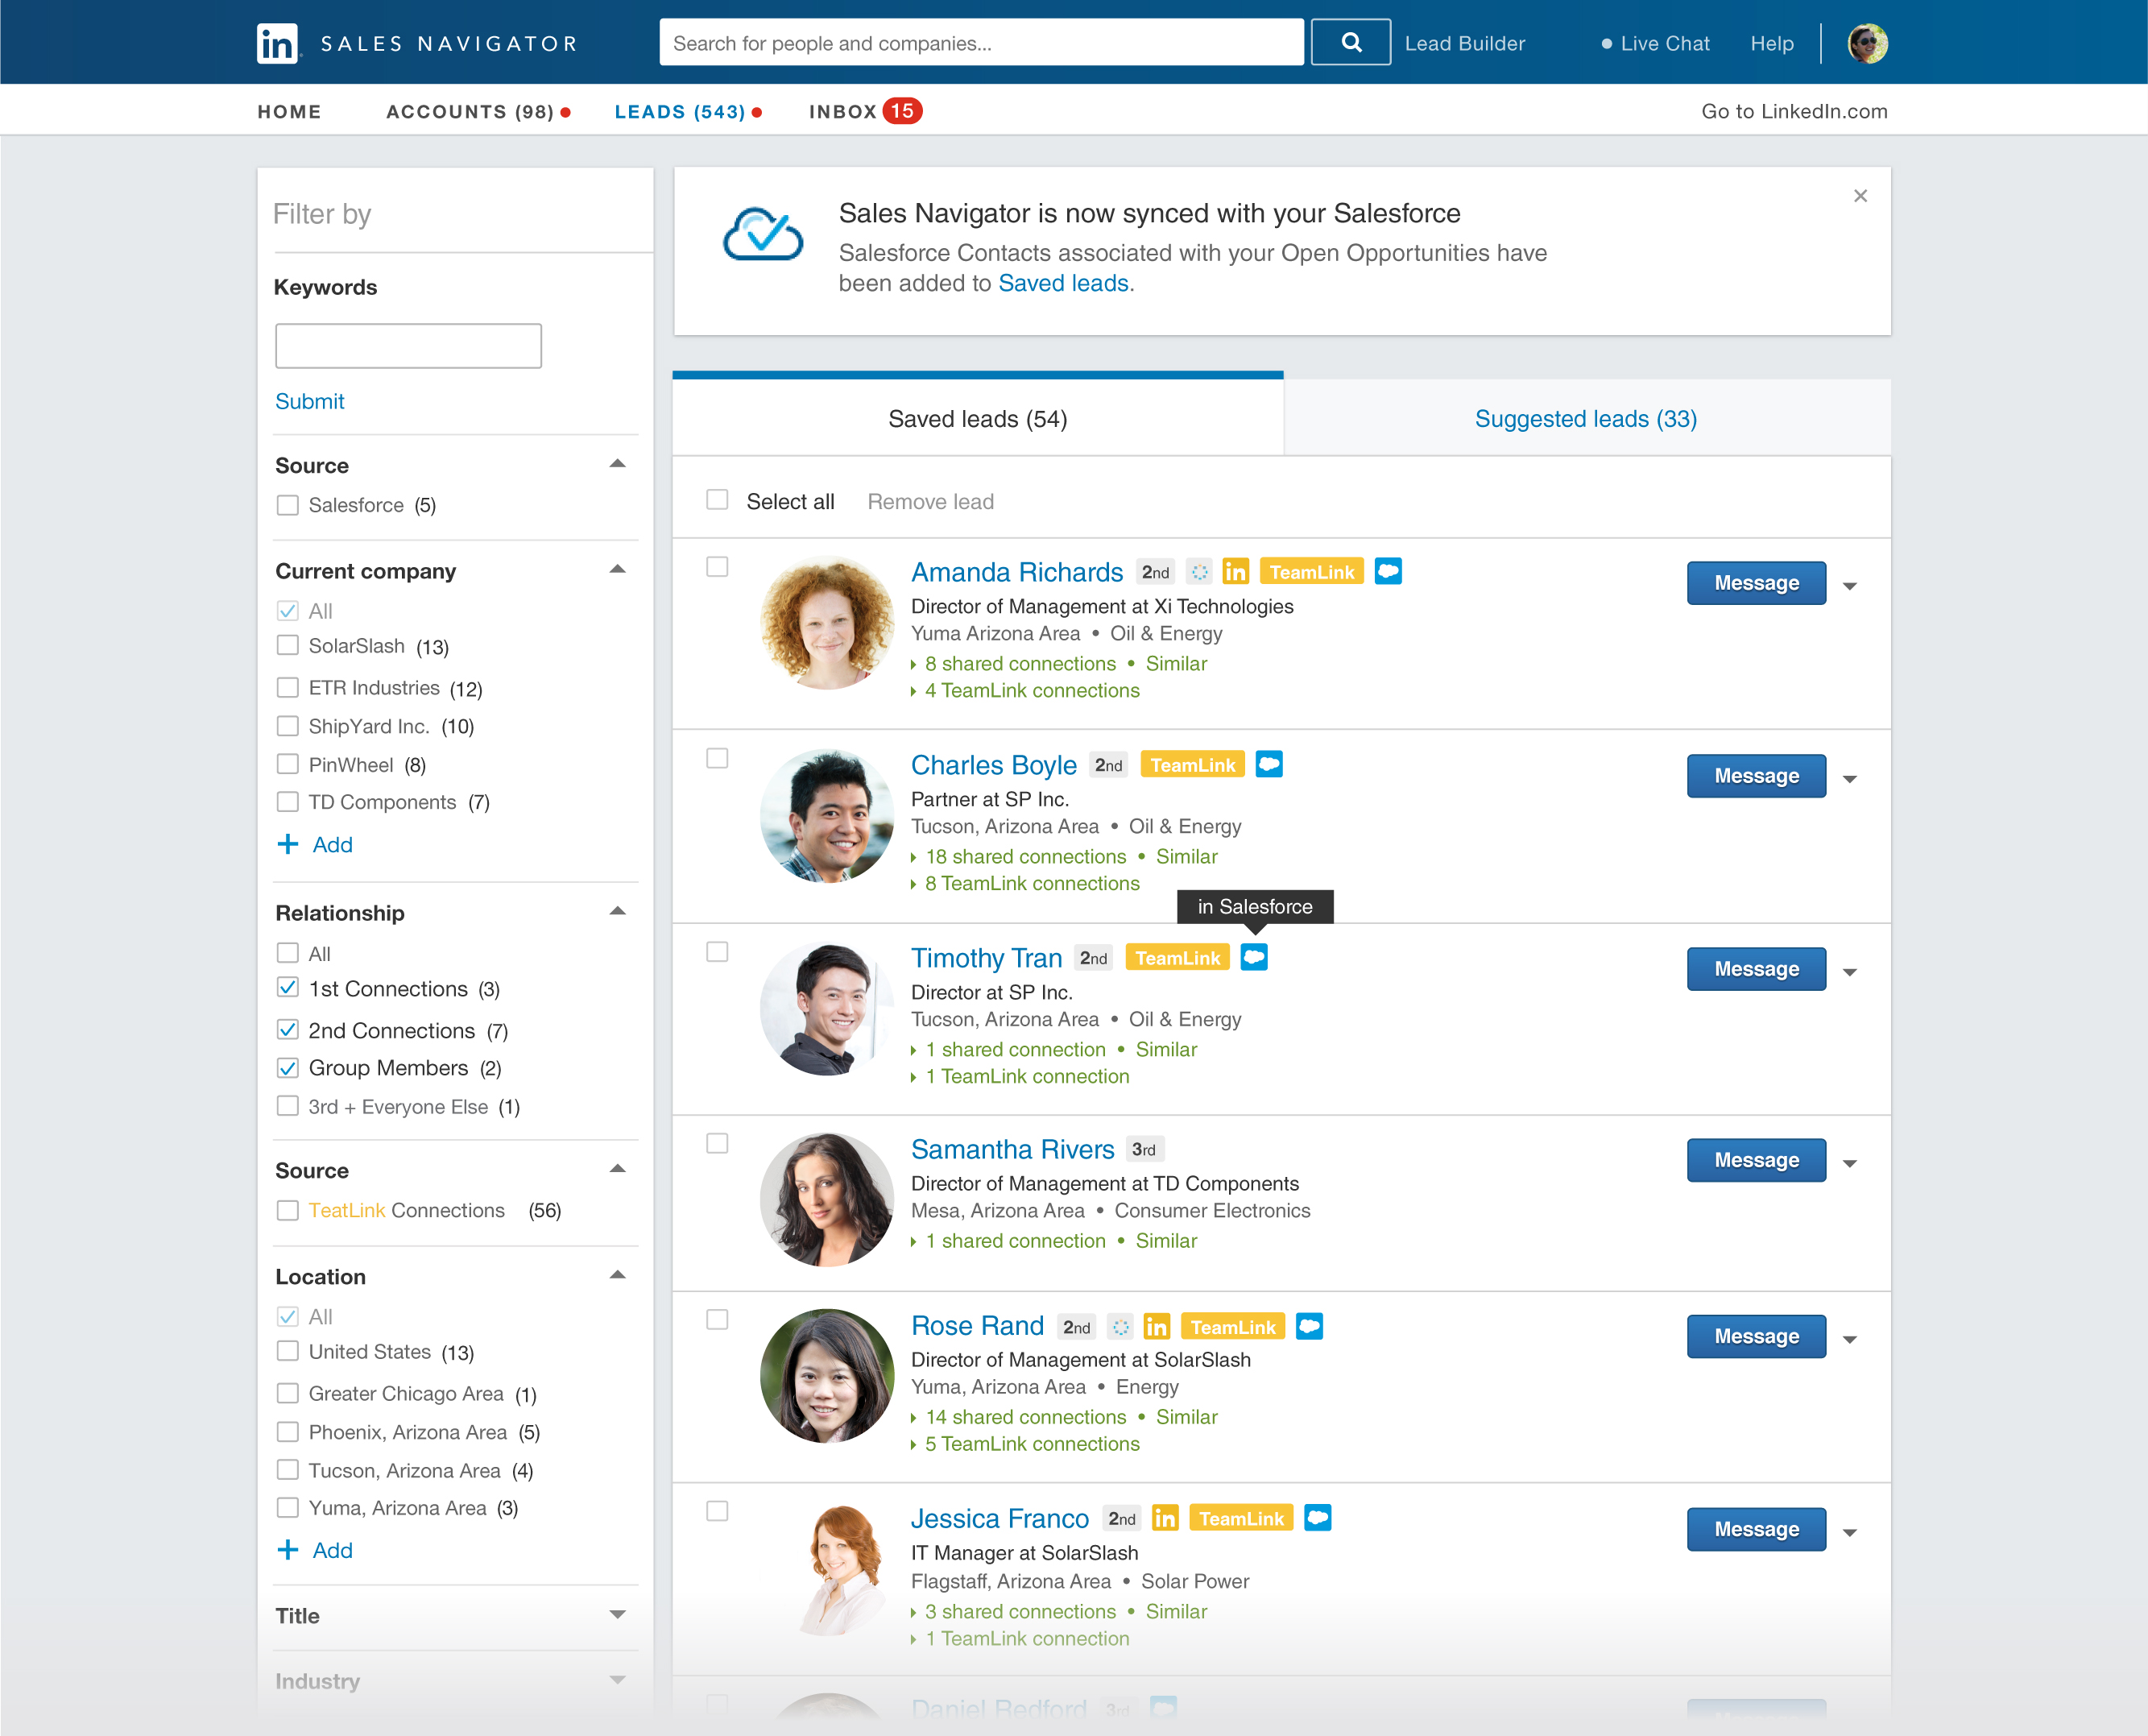Image resolution: width=2148 pixels, height=1736 pixels.
Task: Expand the Title filter section
Action: coord(618,1615)
